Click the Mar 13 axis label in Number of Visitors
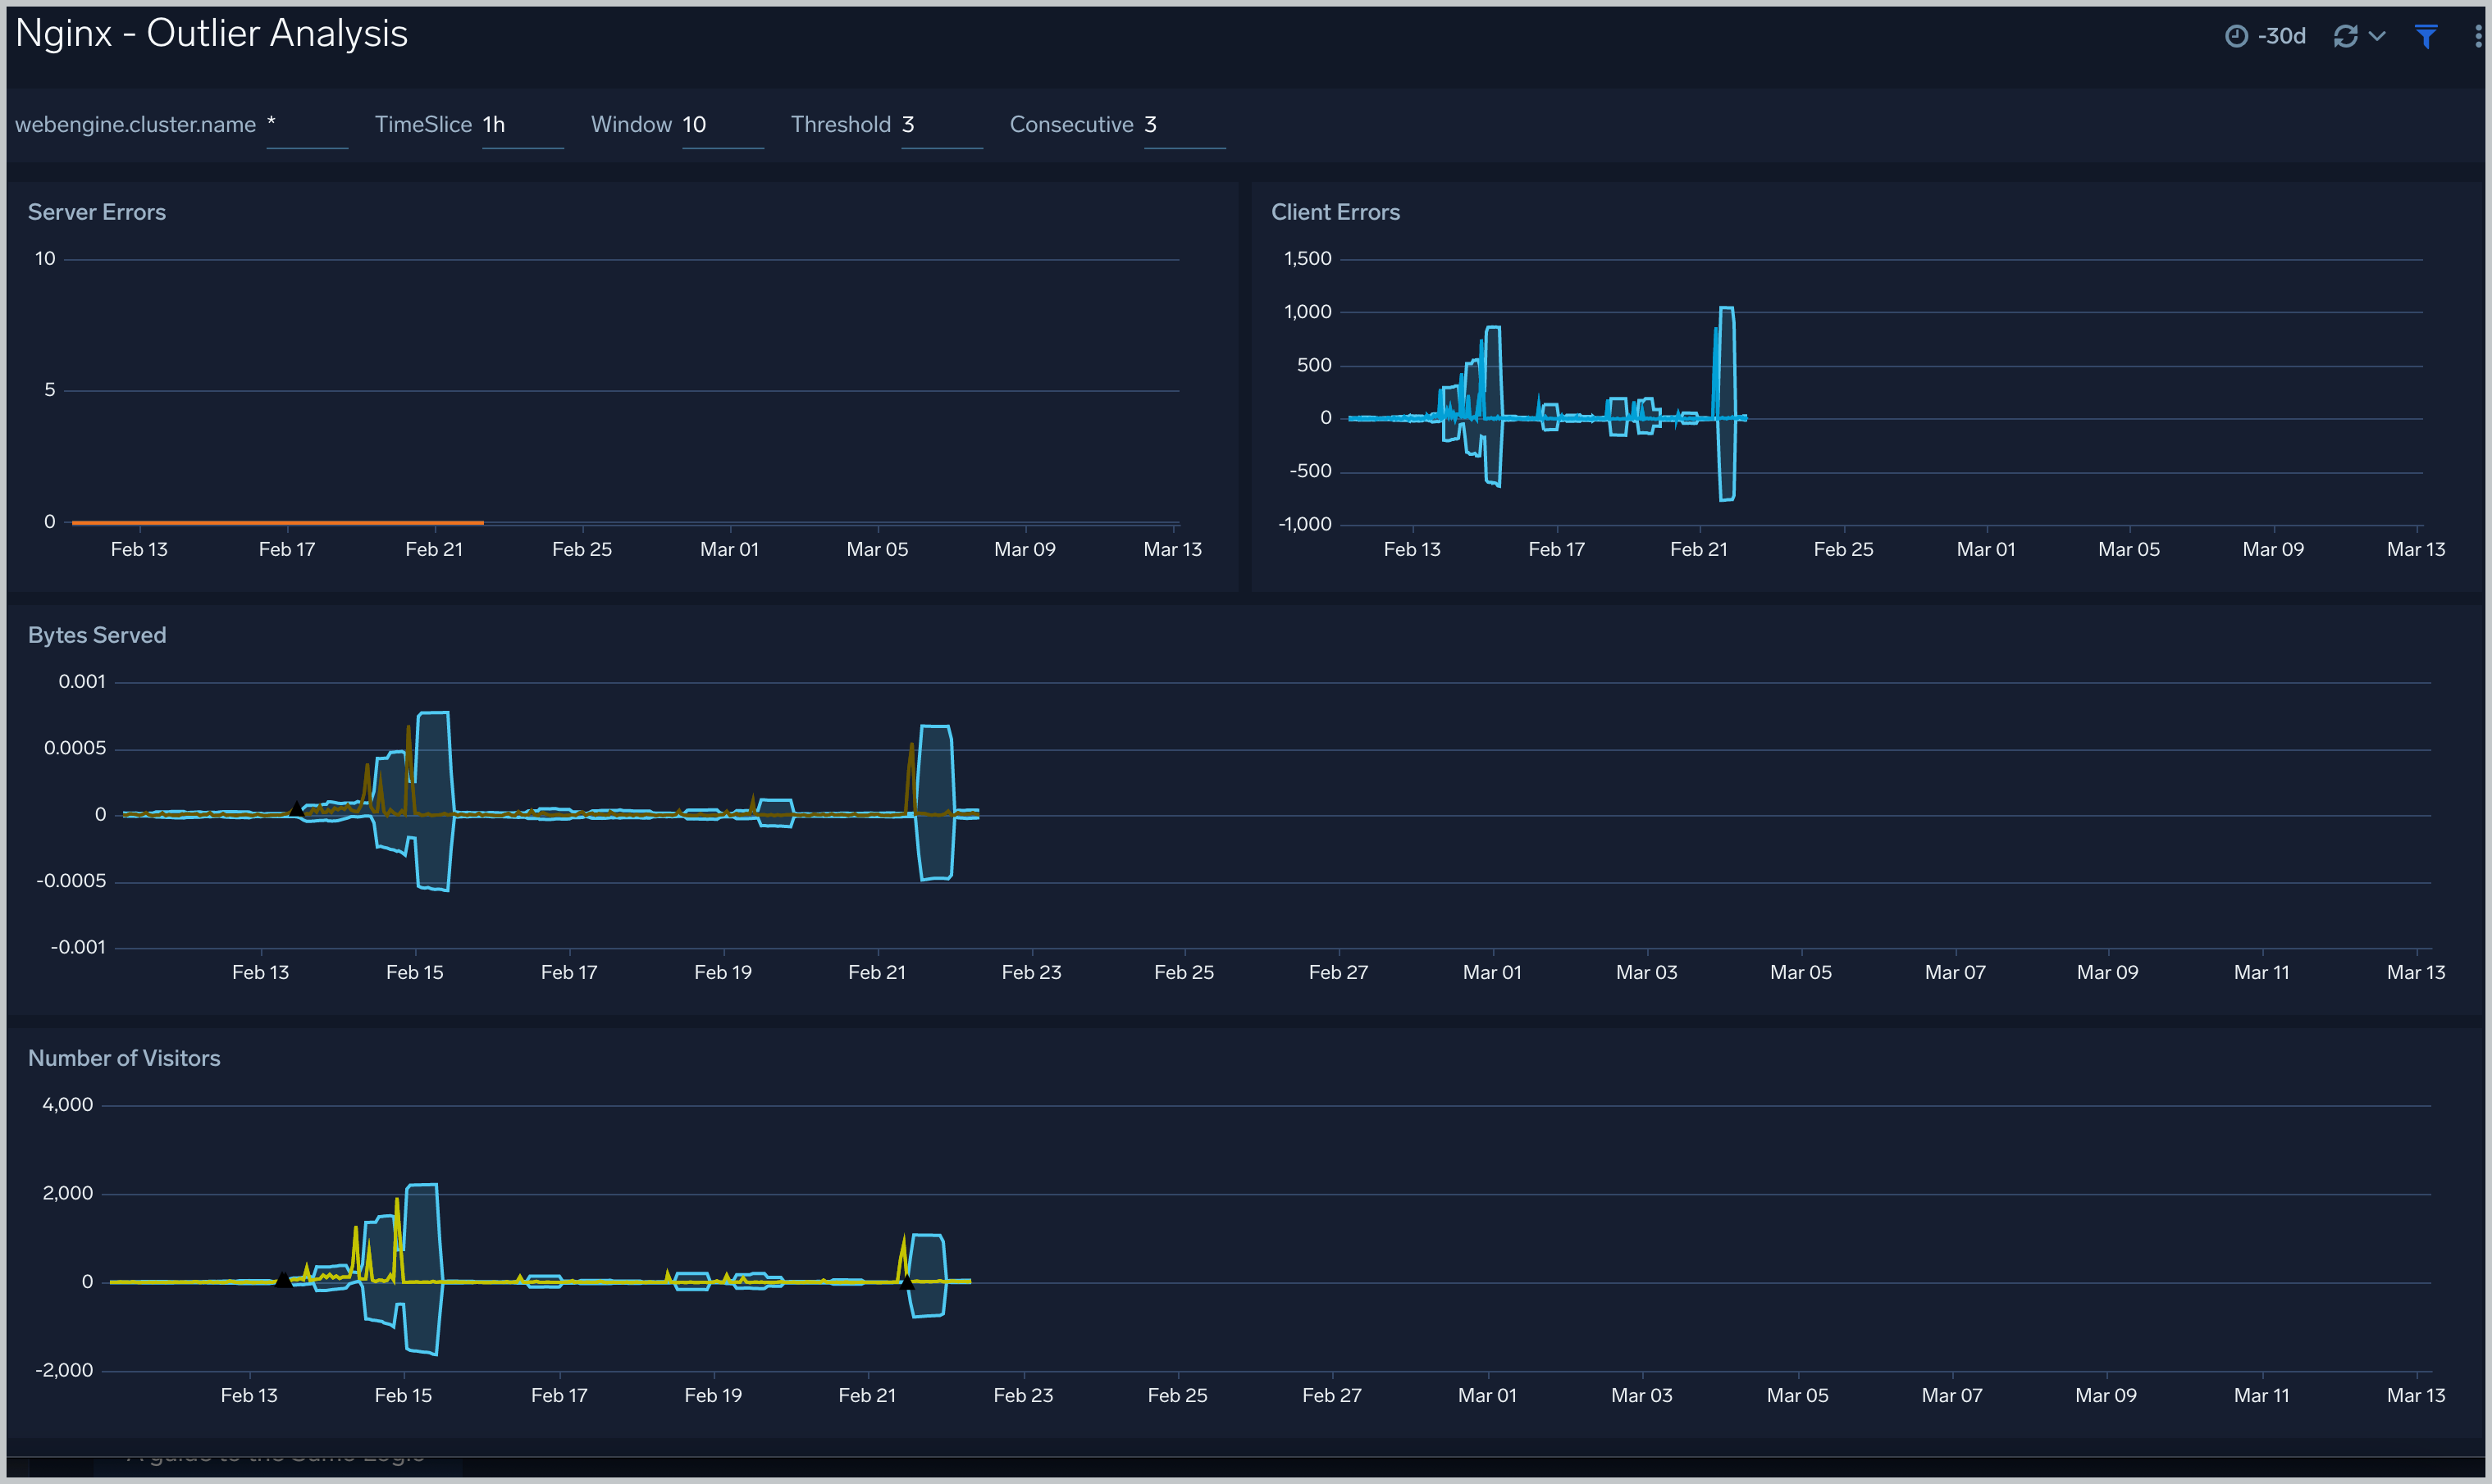The height and width of the screenshot is (1484, 2492). pos(2416,1395)
